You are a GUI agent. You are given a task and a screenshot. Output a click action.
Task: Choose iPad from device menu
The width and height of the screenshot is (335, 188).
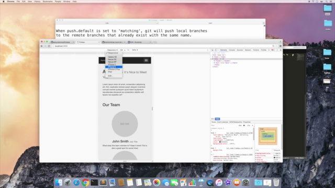[x=114, y=72]
